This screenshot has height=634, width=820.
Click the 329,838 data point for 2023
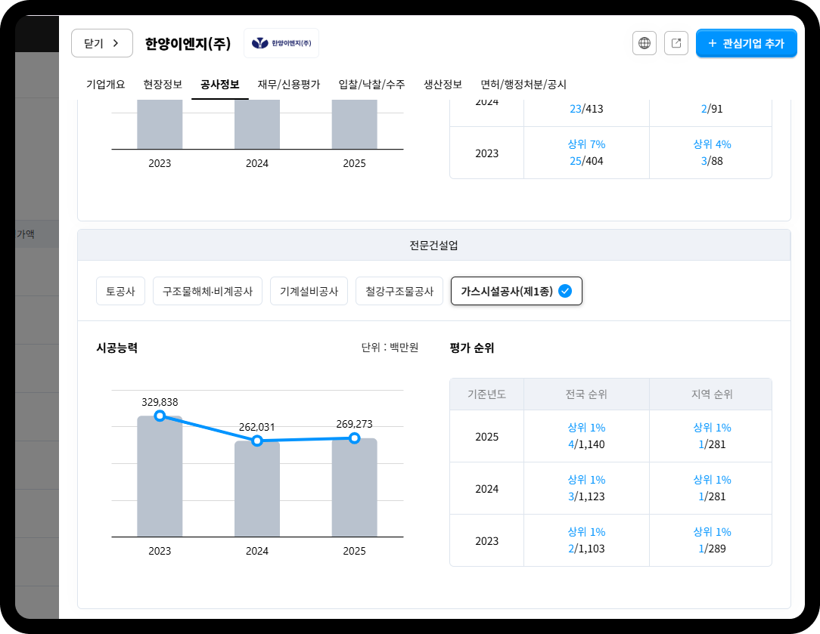(x=160, y=416)
